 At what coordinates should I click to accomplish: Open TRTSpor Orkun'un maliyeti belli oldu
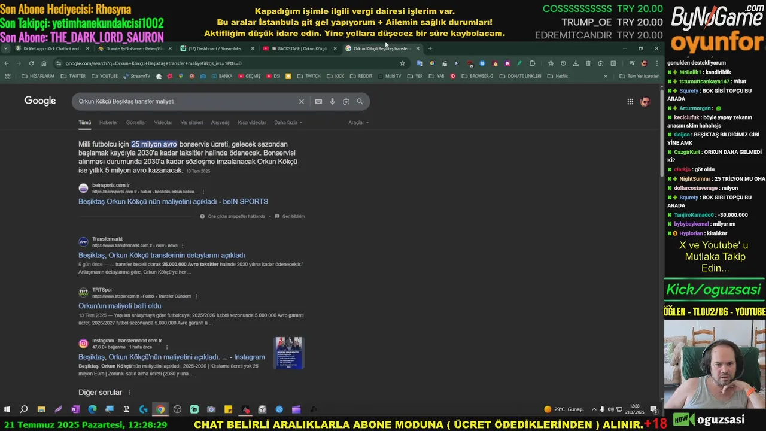[120, 306]
